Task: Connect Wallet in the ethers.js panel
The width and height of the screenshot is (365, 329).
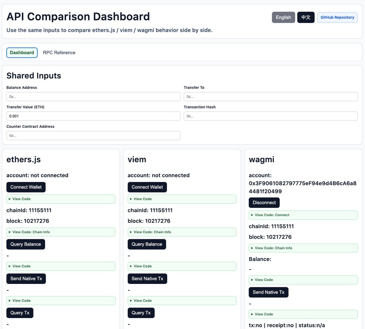Action: point(26,187)
